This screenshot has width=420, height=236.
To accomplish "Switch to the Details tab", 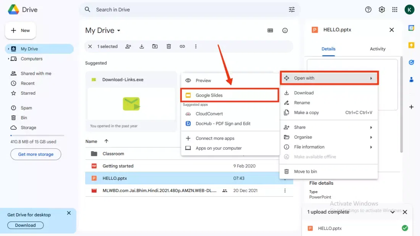I will click(328, 49).
